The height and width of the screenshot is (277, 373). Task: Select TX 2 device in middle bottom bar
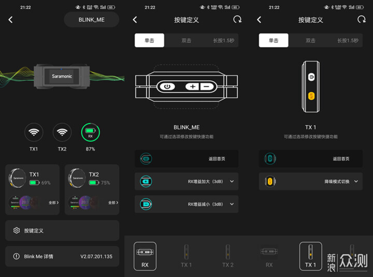click(x=228, y=256)
